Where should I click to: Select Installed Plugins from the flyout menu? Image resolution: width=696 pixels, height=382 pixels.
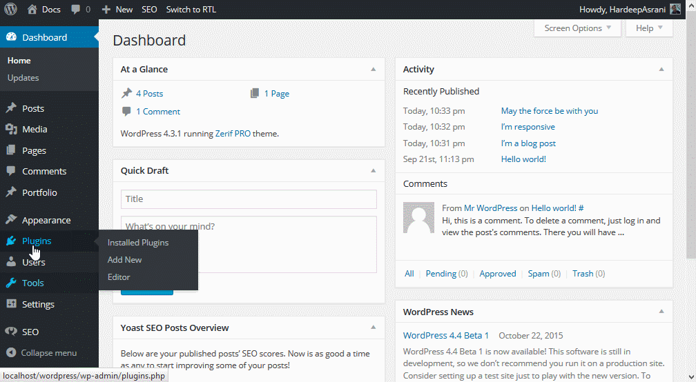tap(138, 243)
